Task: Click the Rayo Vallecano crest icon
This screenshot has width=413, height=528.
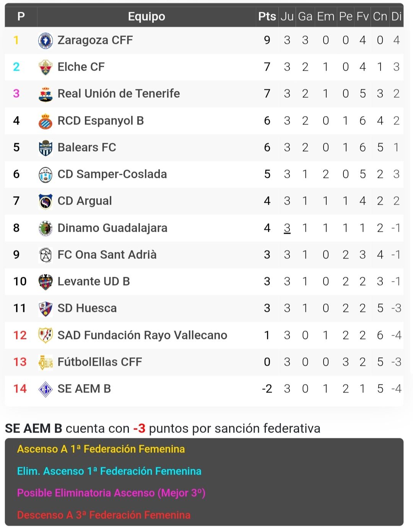Action: pos(46,335)
